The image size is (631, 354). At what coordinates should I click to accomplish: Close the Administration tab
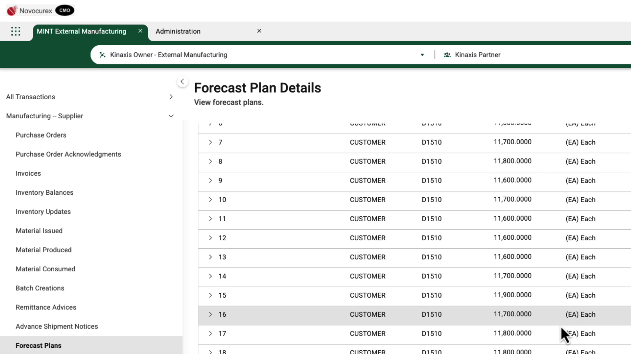(259, 31)
